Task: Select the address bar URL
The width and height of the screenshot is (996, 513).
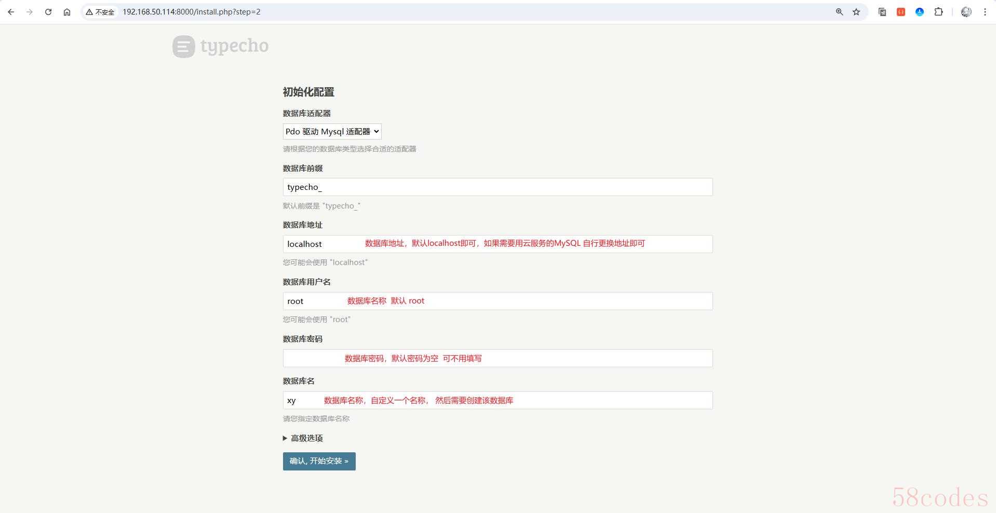Action: [x=191, y=12]
